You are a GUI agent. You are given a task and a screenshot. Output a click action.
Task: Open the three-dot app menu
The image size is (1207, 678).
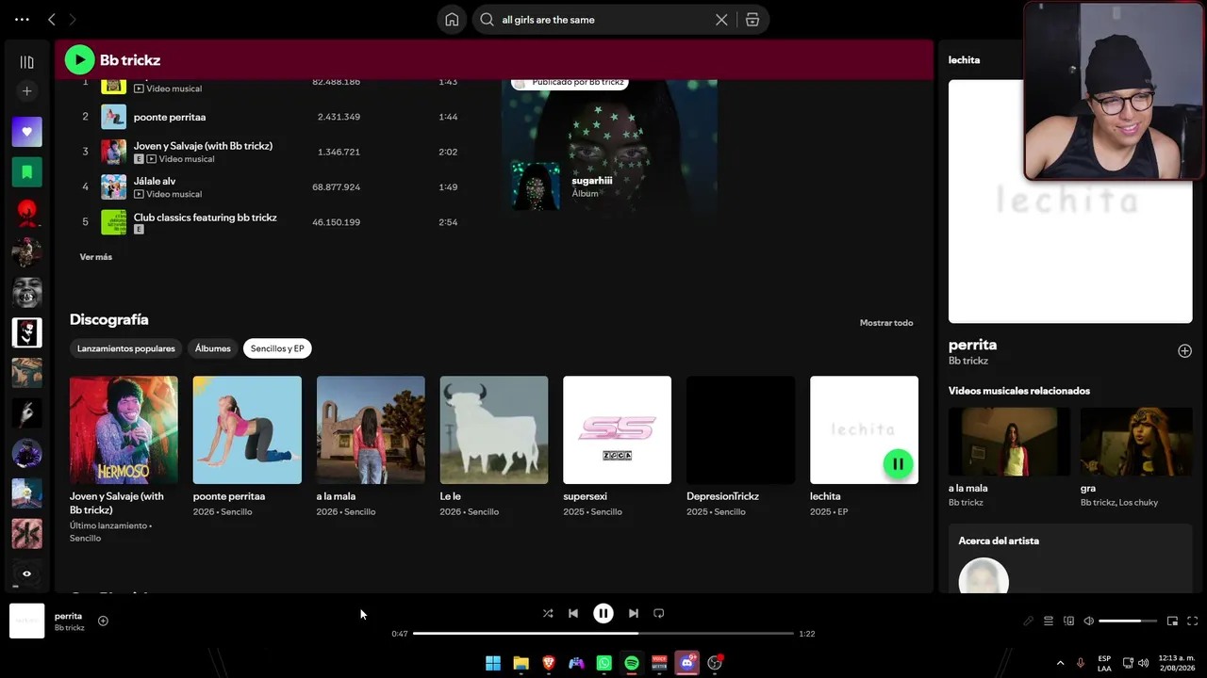[22, 19]
